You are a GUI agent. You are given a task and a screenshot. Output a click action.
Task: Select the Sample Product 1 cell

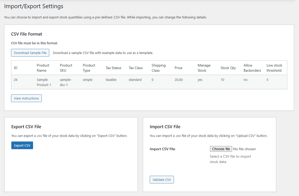(x=44, y=82)
